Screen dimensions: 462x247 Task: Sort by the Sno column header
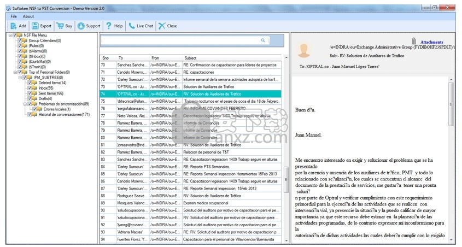[108, 58]
